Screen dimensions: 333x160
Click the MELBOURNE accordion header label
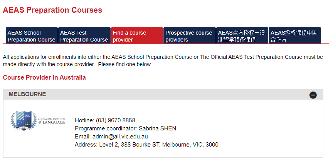tap(27, 94)
